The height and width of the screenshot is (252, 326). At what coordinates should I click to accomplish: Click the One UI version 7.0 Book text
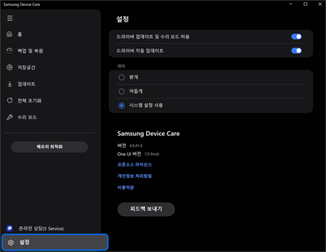point(152,154)
